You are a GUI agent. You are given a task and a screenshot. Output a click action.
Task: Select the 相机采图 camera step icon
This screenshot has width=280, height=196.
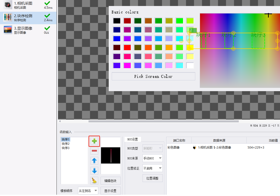click(x=8, y=5)
